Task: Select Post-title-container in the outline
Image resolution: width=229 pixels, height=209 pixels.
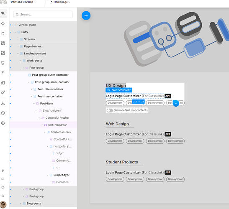Action: pos(50,89)
